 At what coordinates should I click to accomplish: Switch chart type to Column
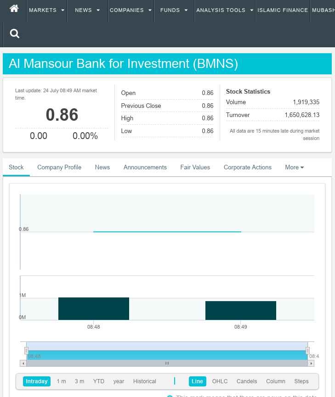pyautogui.click(x=276, y=381)
